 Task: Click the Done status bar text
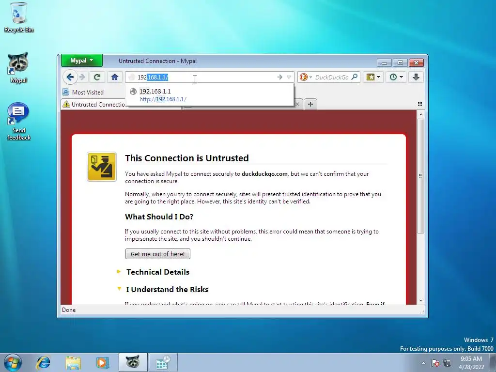69,310
